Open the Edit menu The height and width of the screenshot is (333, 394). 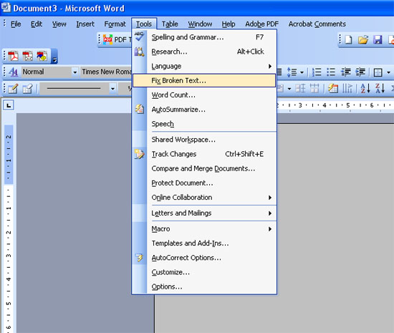37,24
